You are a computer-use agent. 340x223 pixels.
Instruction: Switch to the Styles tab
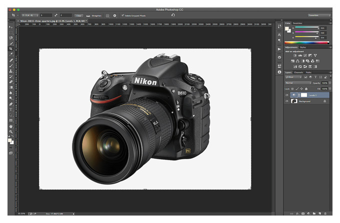(302, 47)
